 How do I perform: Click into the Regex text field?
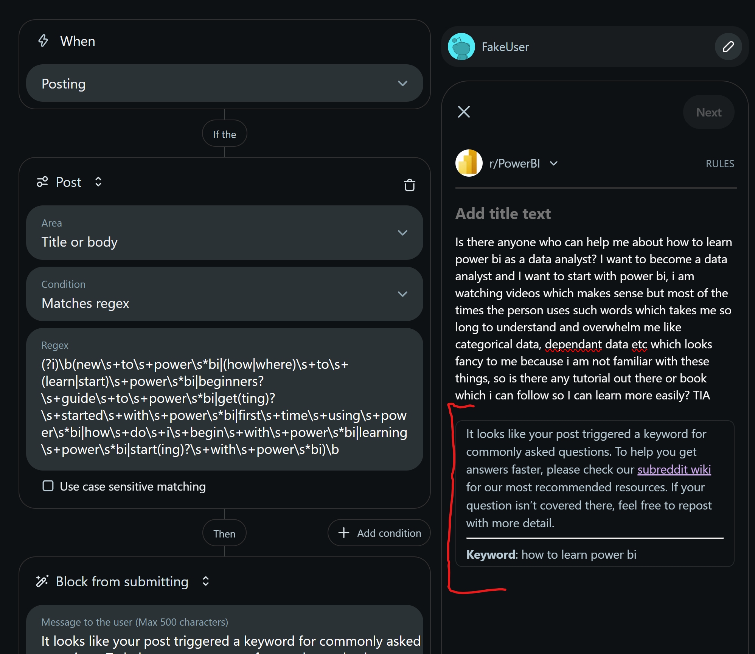tap(224, 407)
